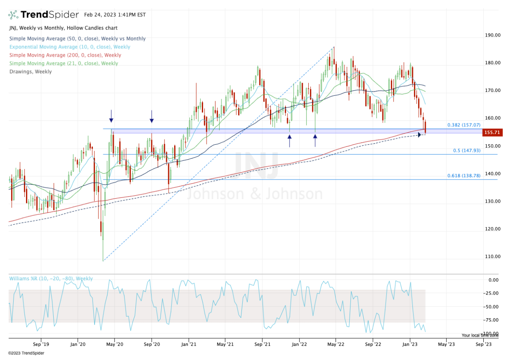
Task: Select the first down arrow near May '20
Action: pos(111,115)
